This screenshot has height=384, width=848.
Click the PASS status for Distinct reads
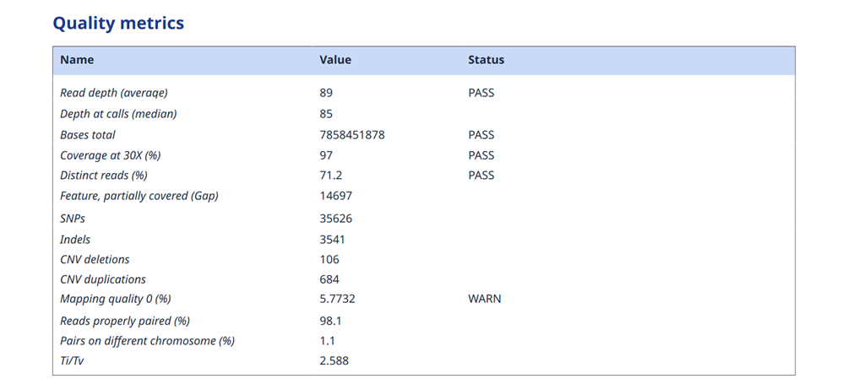click(x=481, y=176)
